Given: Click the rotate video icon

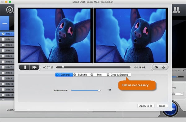Looking at the screenshot, I should (x=156, y=67).
